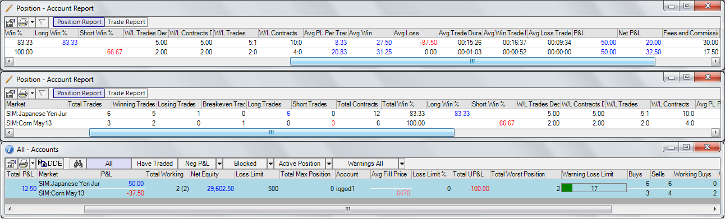
Task: Click SIM:Japanese Yen market in All Accounts
Action: pos(69,184)
